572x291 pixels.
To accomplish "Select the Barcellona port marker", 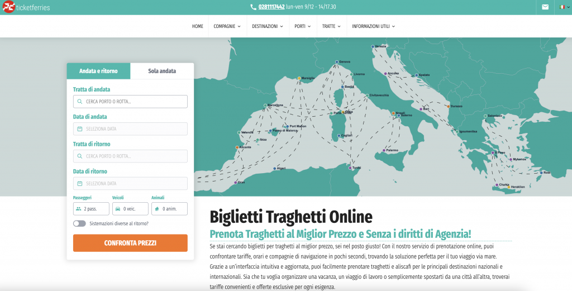I will coord(265,106).
